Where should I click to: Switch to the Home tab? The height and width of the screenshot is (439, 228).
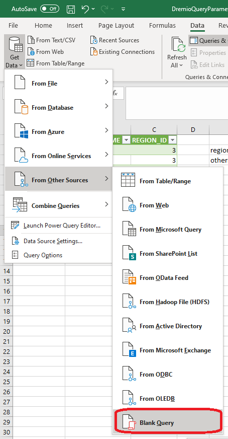click(x=43, y=26)
